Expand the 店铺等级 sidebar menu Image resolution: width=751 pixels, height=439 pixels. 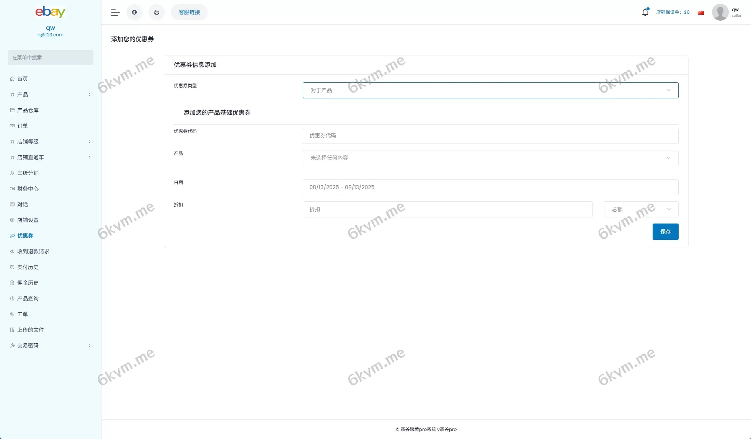[x=27, y=141]
